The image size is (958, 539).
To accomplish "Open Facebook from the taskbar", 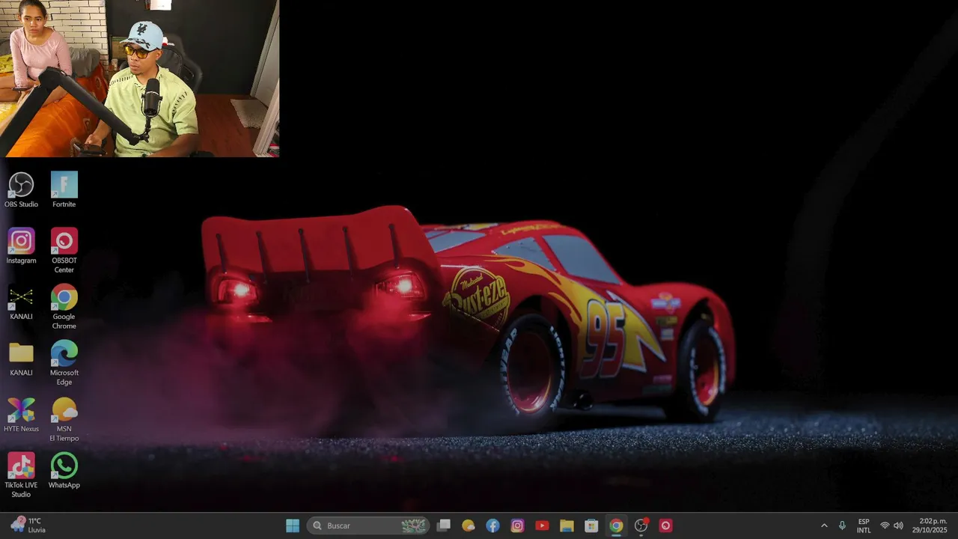I will click(492, 526).
